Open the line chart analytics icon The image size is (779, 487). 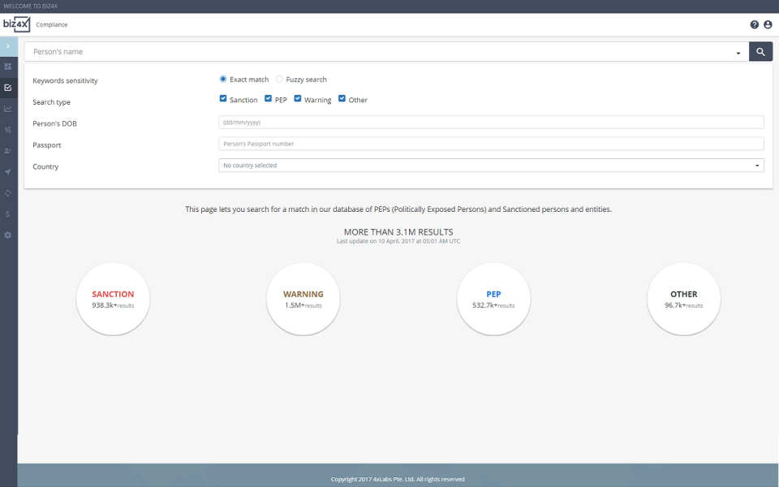click(8, 109)
